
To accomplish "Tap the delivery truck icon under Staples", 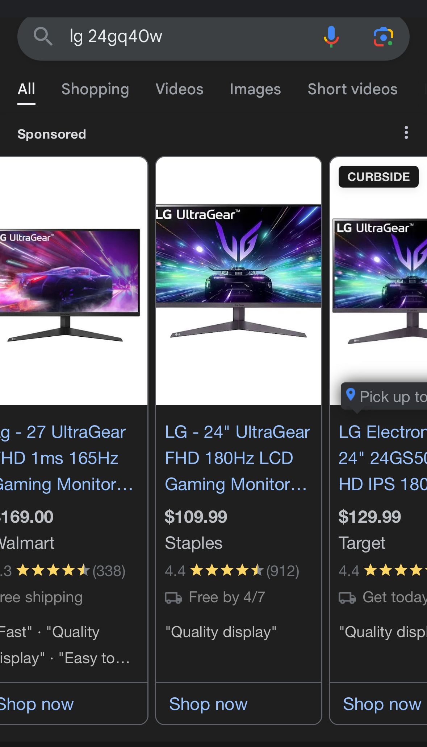I will (x=173, y=598).
